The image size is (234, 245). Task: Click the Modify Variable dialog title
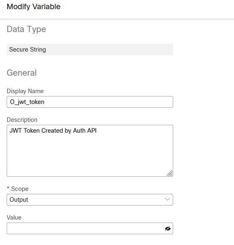pyautogui.click(x=33, y=7)
